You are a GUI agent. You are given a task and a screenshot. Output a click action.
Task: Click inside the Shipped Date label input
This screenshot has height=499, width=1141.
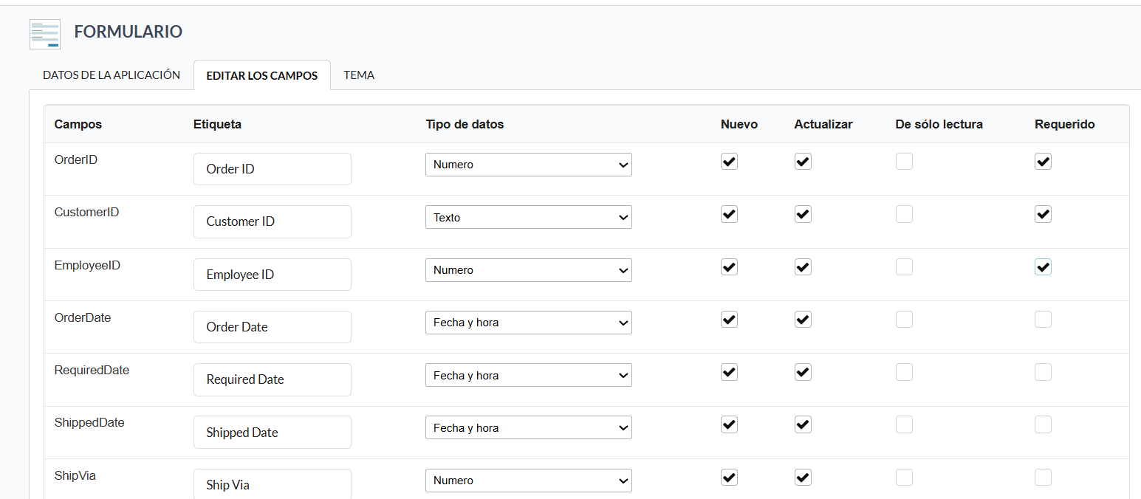click(272, 432)
